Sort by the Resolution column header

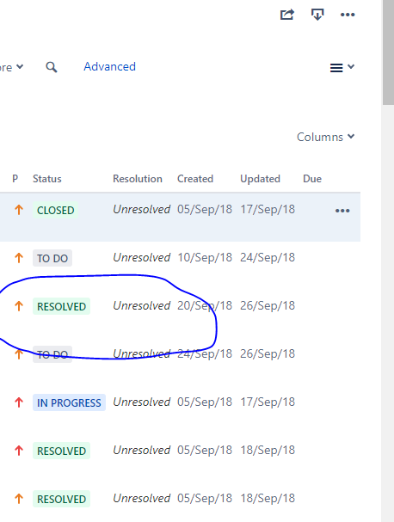coord(138,179)
